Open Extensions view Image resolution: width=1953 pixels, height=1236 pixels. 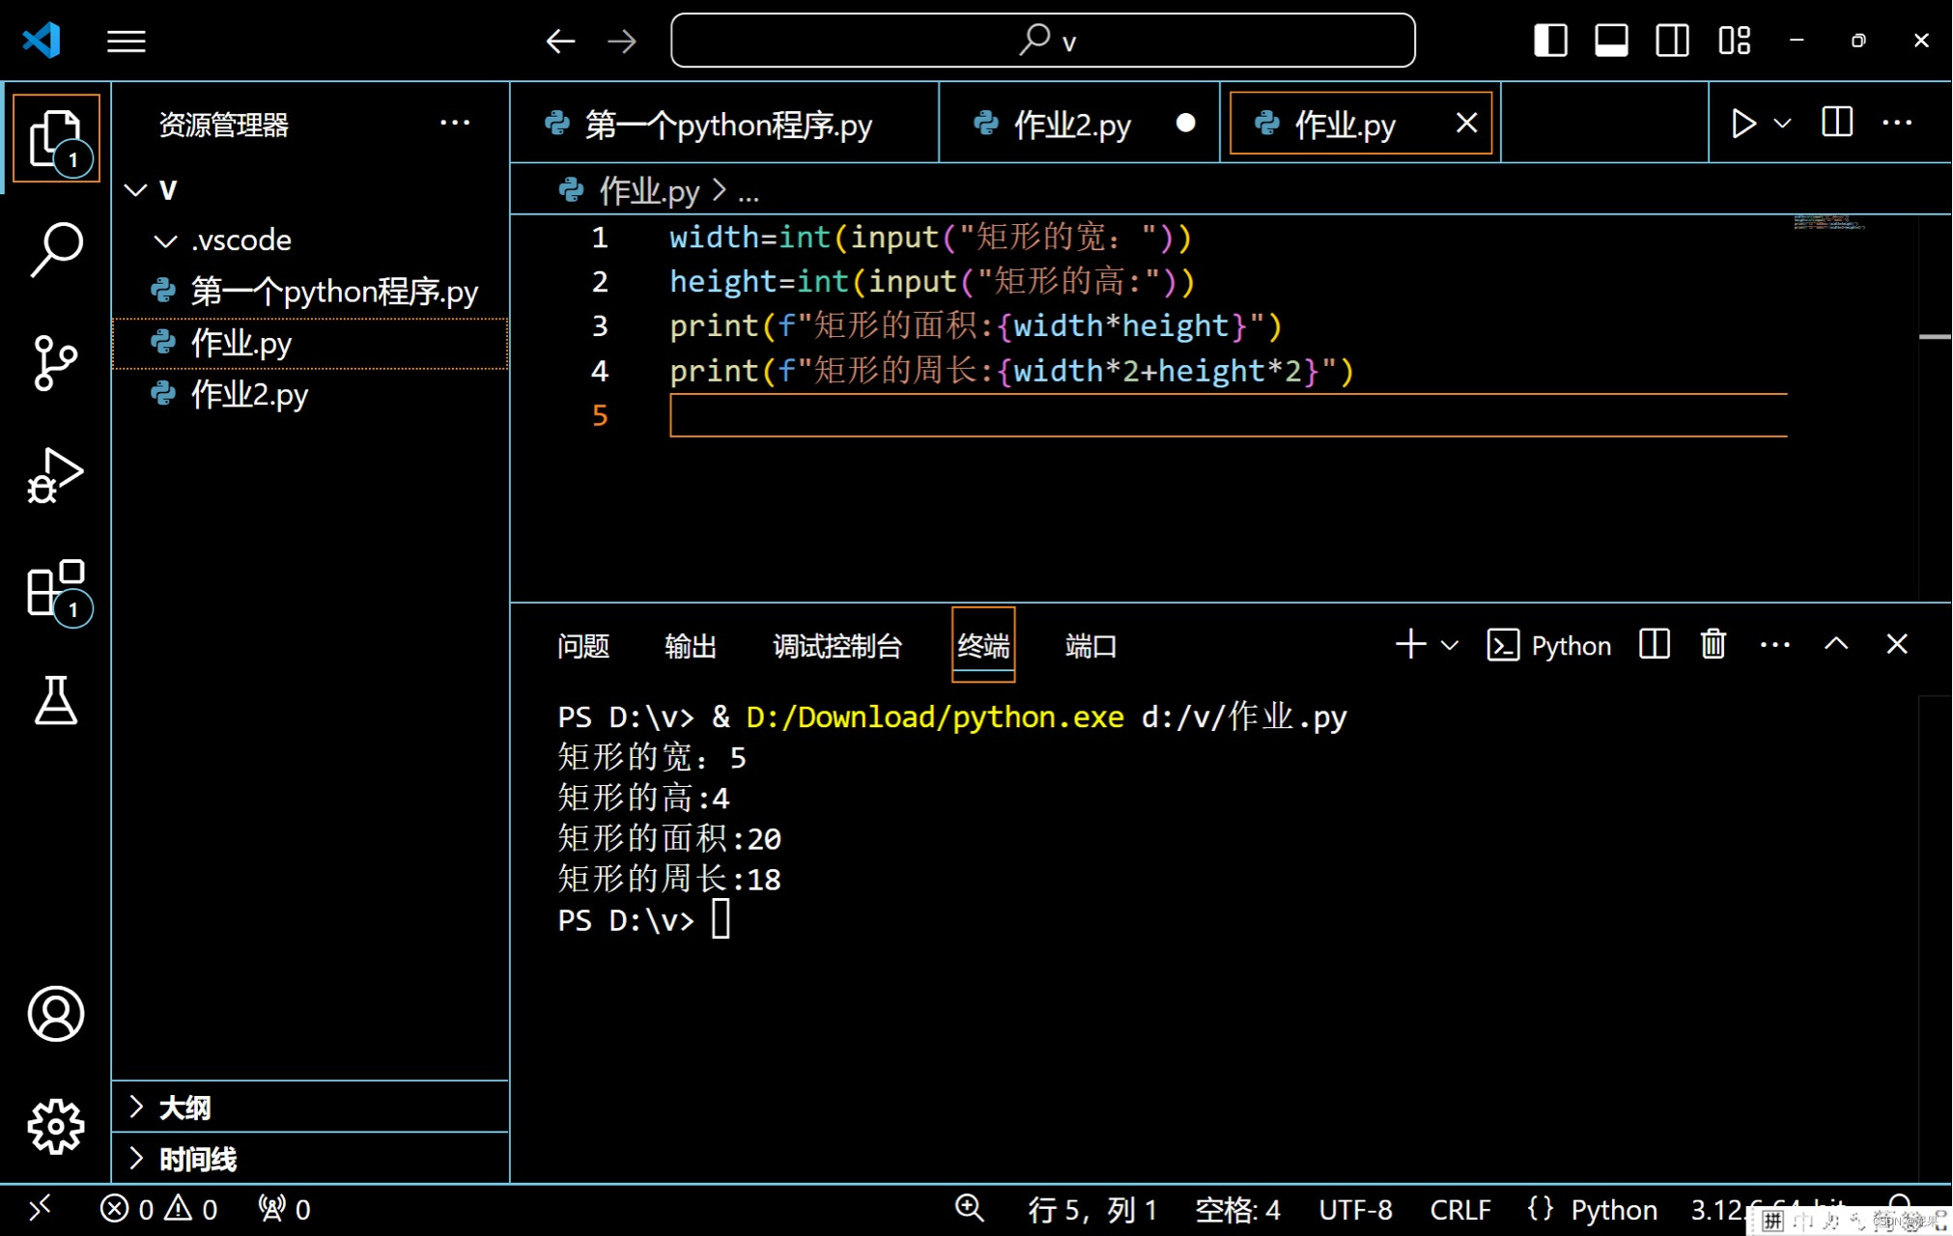[56, 589]
